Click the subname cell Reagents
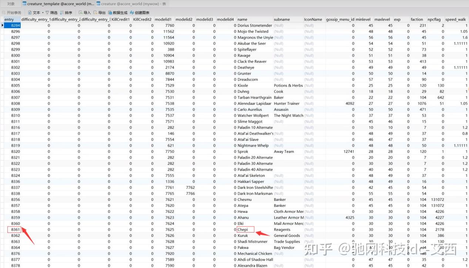The height and width of the screenshot is (268, 469). click(282, 230)
